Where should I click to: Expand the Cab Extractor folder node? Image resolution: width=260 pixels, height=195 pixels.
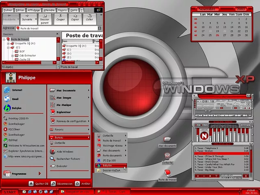point(13,56)
